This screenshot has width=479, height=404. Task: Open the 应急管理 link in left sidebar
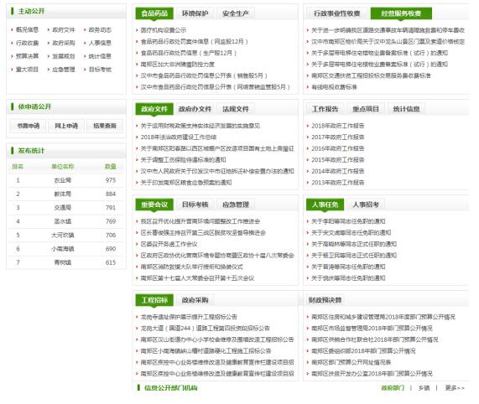64,70
